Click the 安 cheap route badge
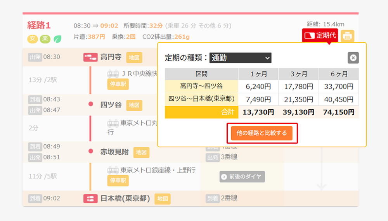 click(33, 39)
